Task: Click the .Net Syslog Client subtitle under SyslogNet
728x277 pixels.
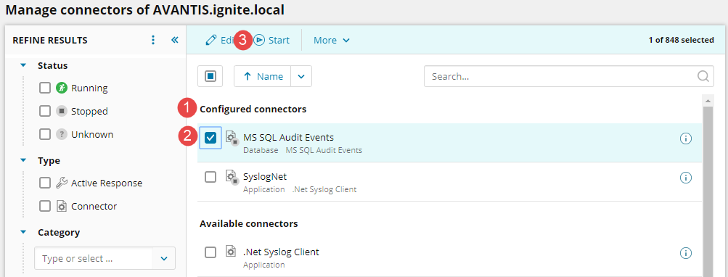Action: pyautogui.click(x=324, y=189)
